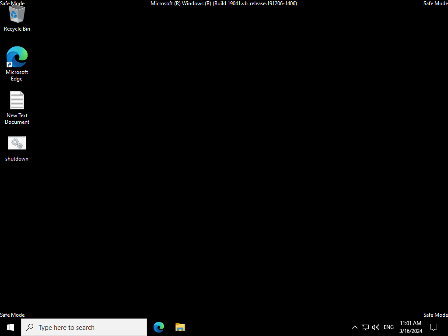Open the Action Center notifications icon

[434, 327]
